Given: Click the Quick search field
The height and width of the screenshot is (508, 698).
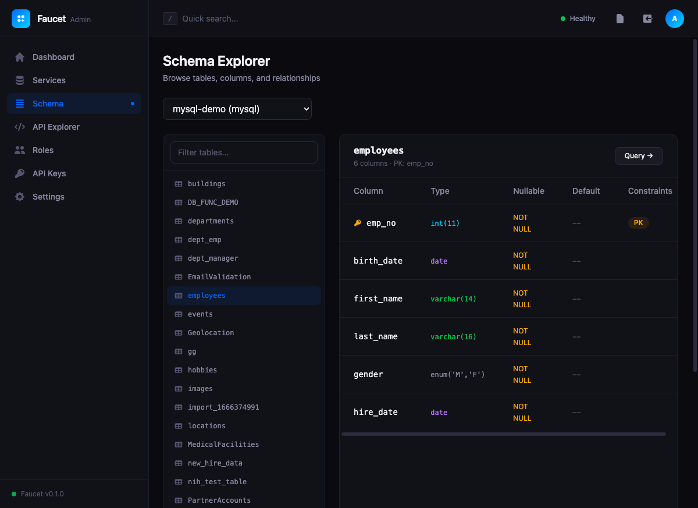Looking at the screenshot, I should 210,19.
